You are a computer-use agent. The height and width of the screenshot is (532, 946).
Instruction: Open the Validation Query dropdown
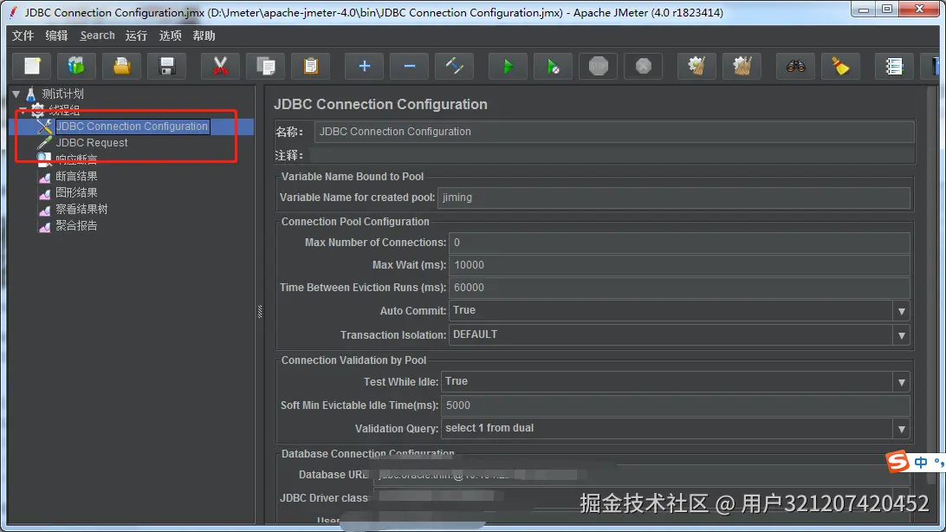point(901,429)
